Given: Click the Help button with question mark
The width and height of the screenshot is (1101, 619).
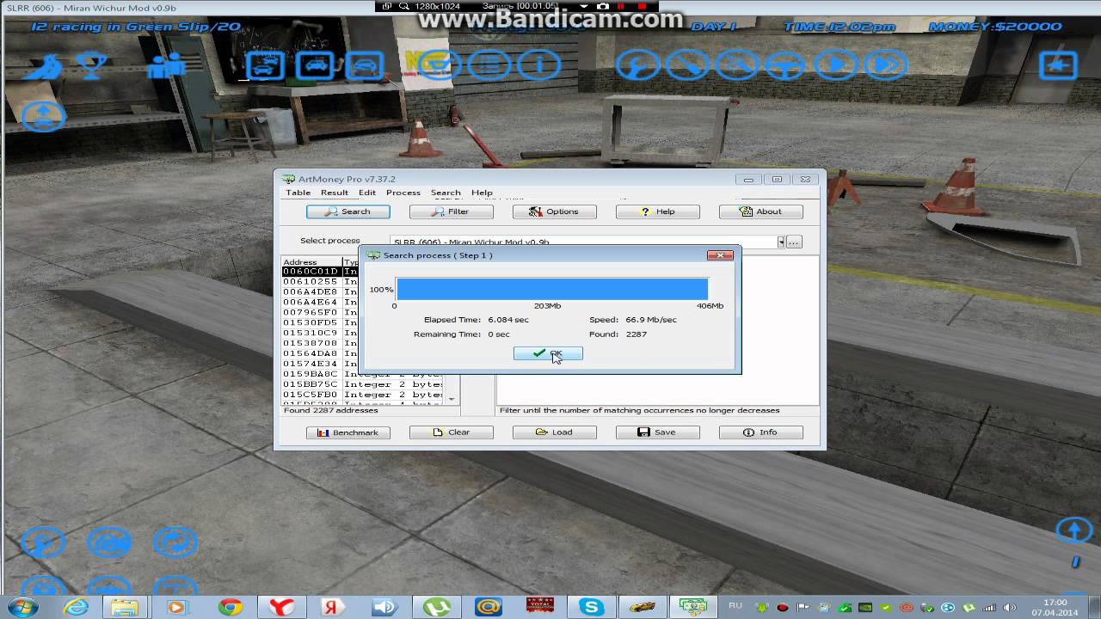Looking at the screenshot, I should pyautogui.click(x=658, y=211).
